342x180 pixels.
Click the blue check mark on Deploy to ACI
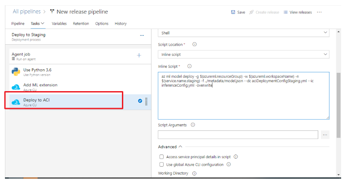[x=140, y=100]
